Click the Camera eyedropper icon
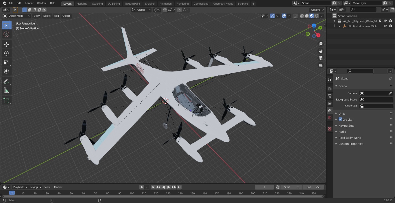395x203 pixels. (390, 93)
